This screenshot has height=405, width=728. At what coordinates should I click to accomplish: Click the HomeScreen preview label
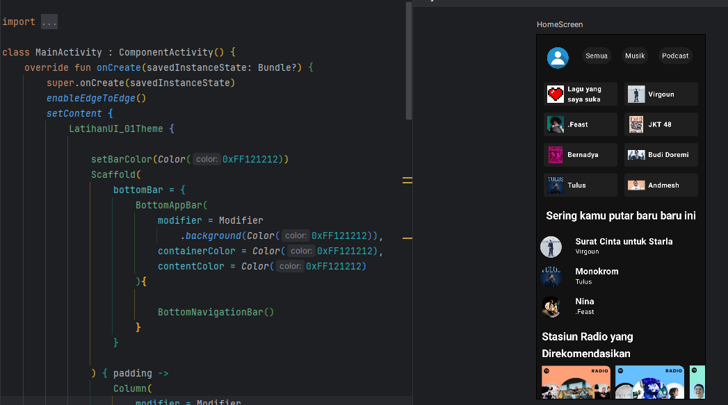click(559, 25)
